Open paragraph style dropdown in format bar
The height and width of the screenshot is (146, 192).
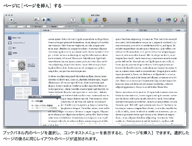point(12,26)
